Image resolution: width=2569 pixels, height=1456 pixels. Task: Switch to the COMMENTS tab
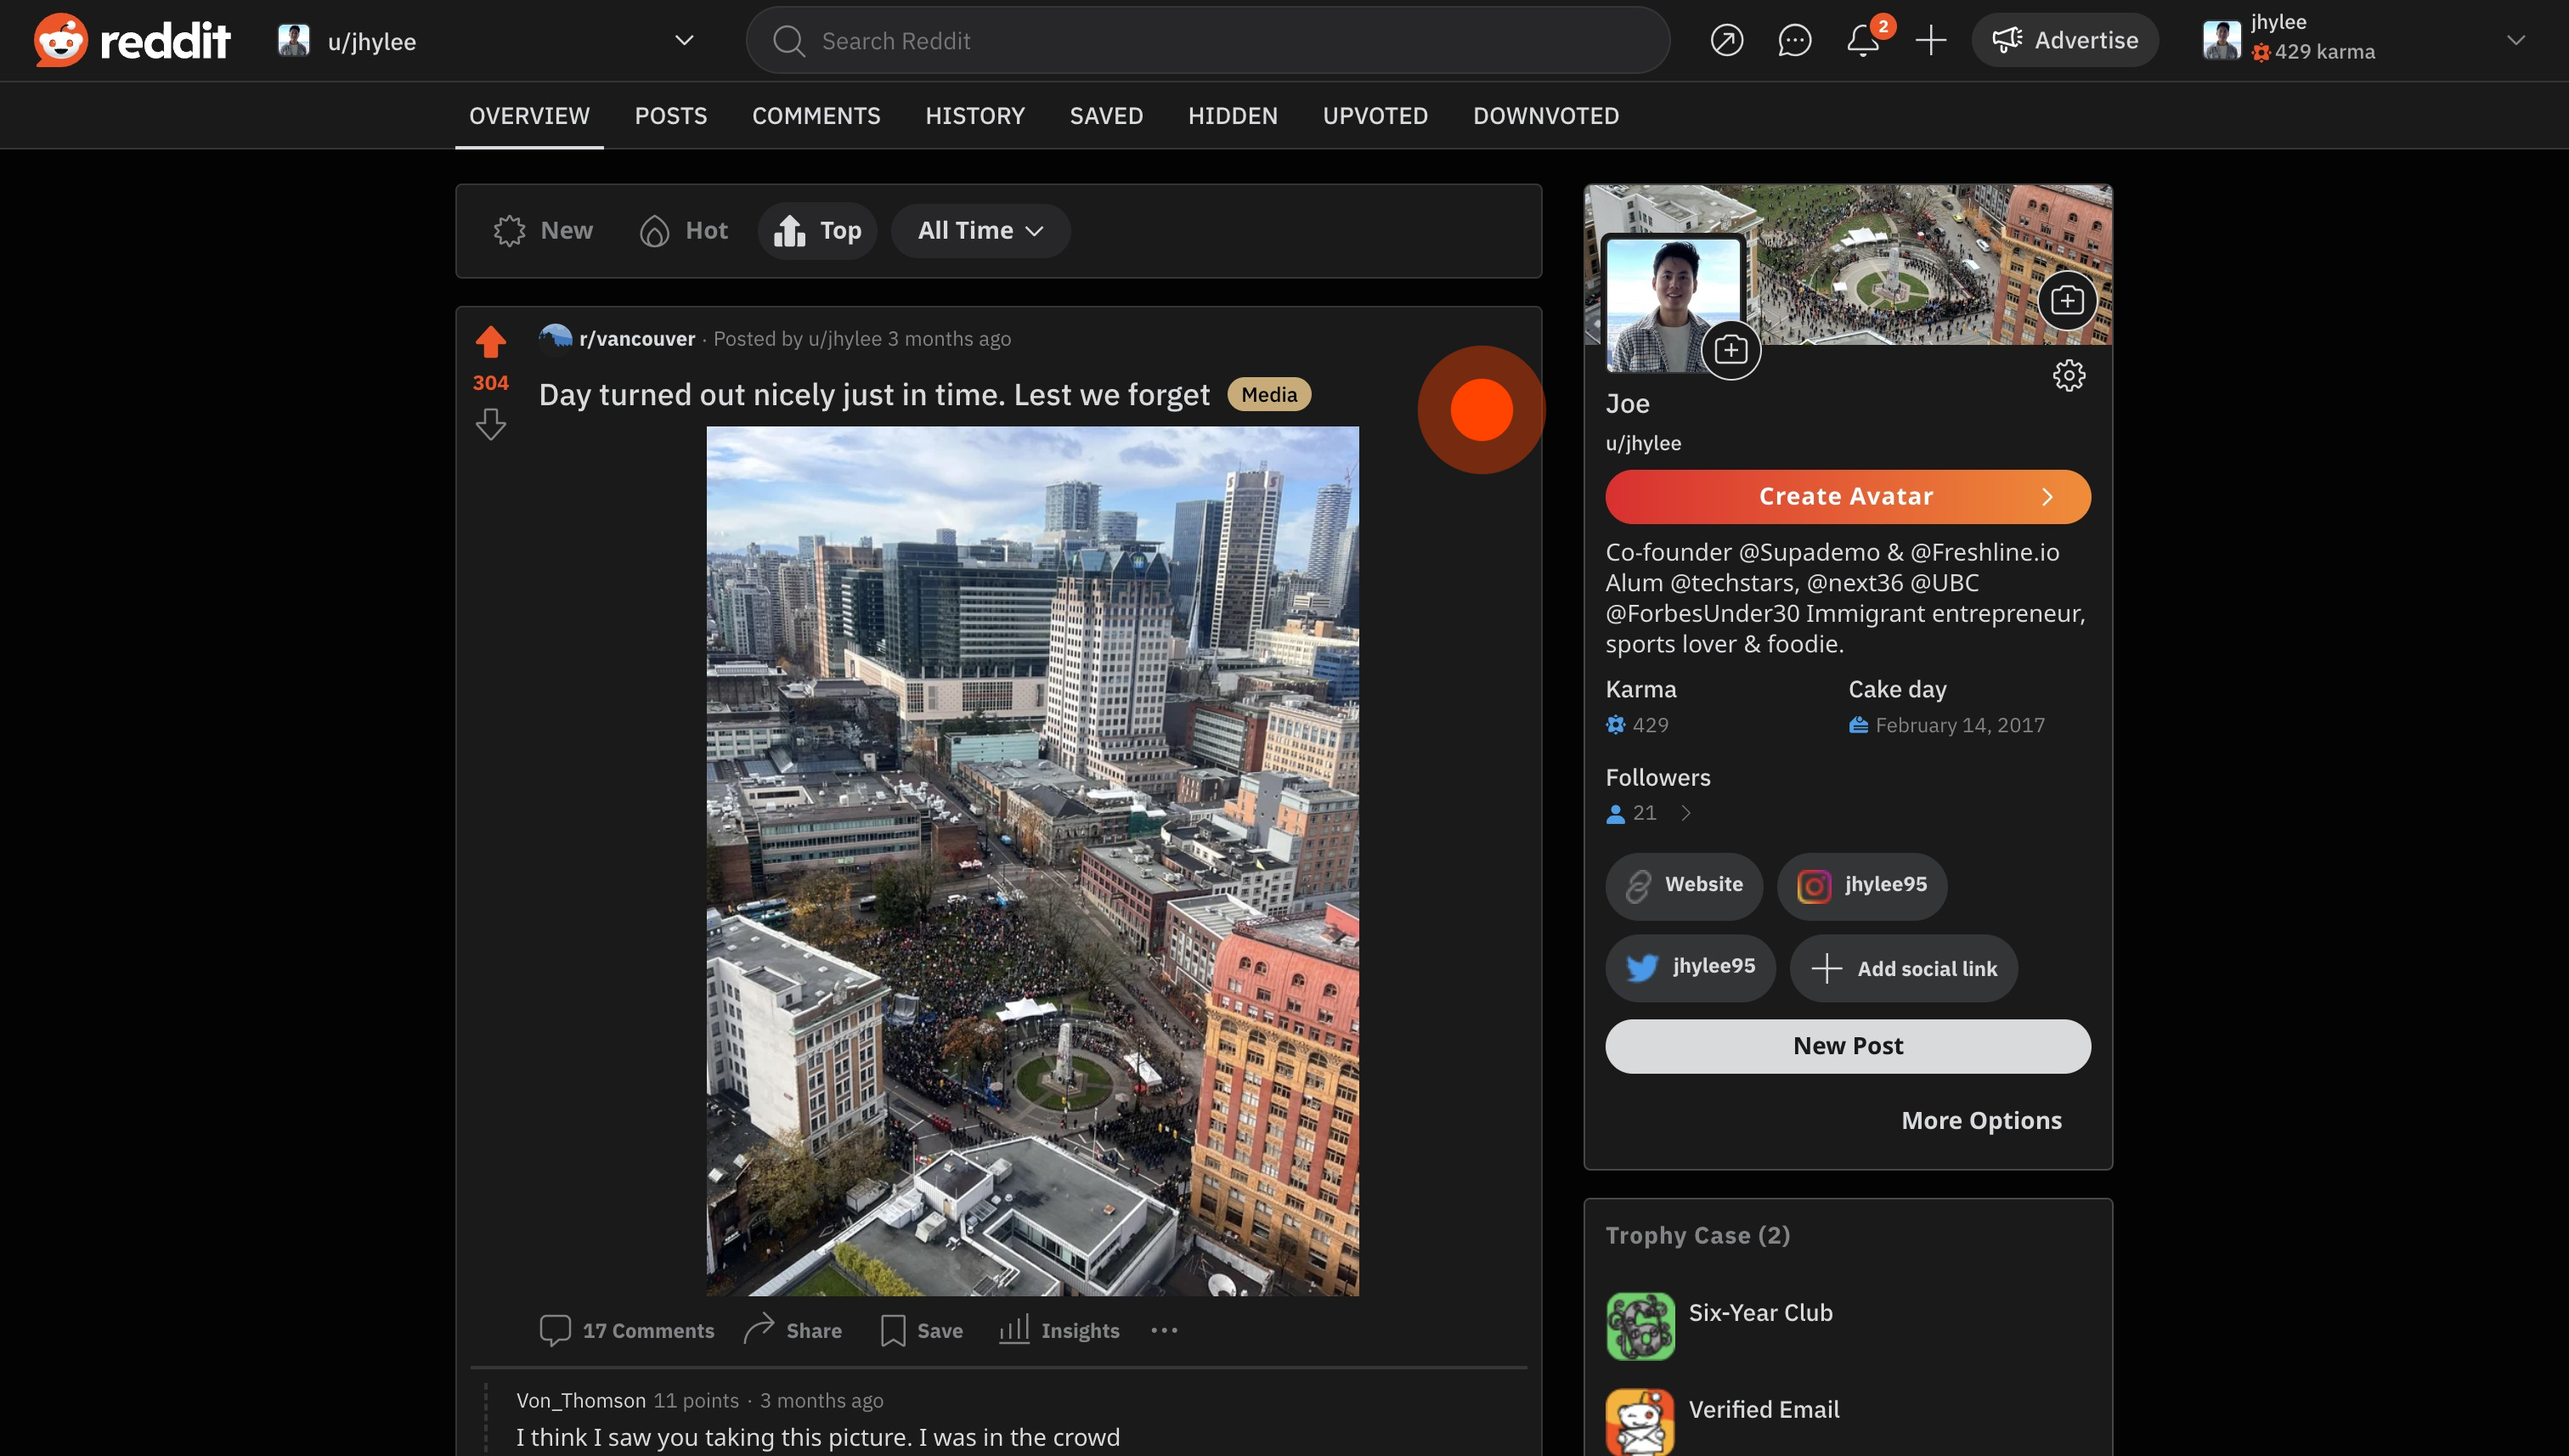coord(816,116)
